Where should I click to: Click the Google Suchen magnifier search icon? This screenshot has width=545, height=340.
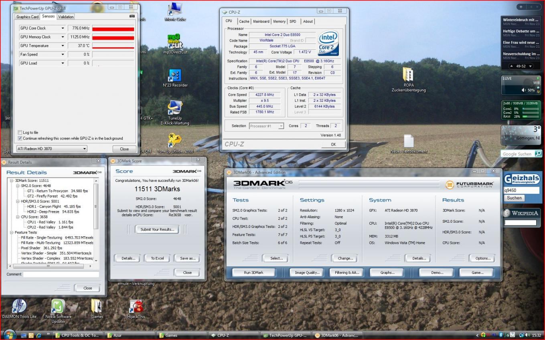pyautogui.click(x=538, y=154)
